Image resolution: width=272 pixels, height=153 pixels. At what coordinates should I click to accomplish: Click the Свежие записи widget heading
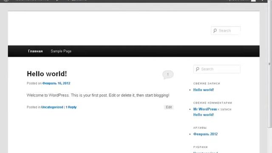pyautogui.click(x=207, y=83)
